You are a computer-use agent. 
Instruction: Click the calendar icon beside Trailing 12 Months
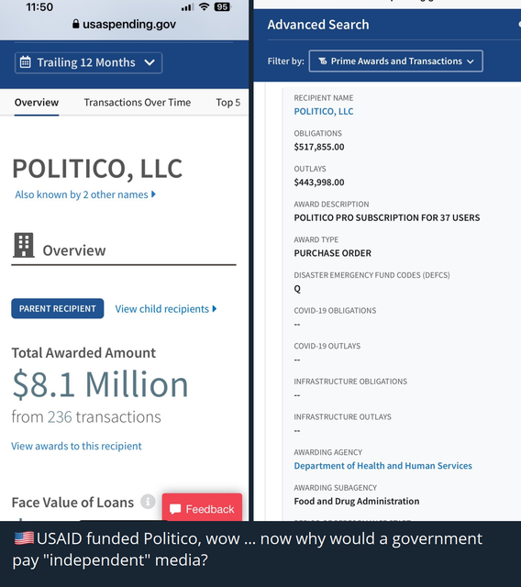click(26, 62)
